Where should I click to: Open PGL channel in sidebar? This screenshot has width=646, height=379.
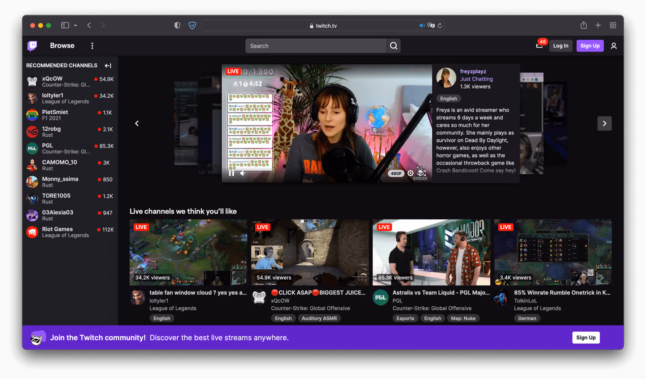[x=70, y=148]
